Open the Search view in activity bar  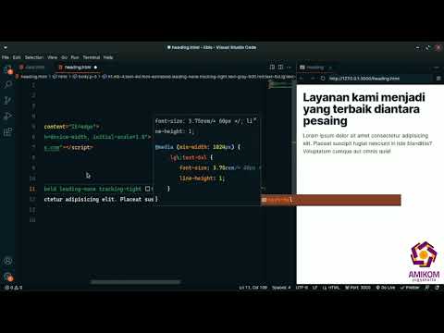(8, 84)
